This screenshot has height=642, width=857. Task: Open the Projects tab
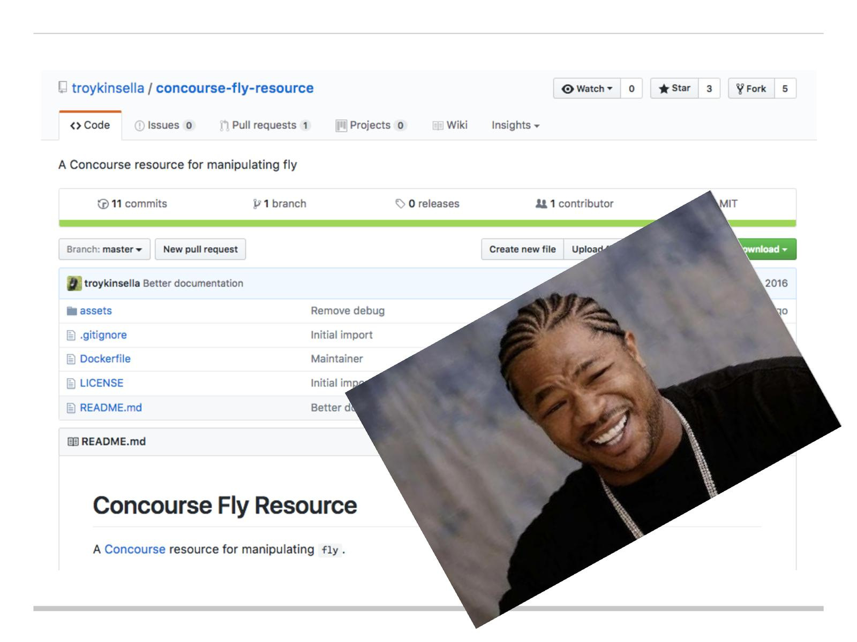coord(371,125)
